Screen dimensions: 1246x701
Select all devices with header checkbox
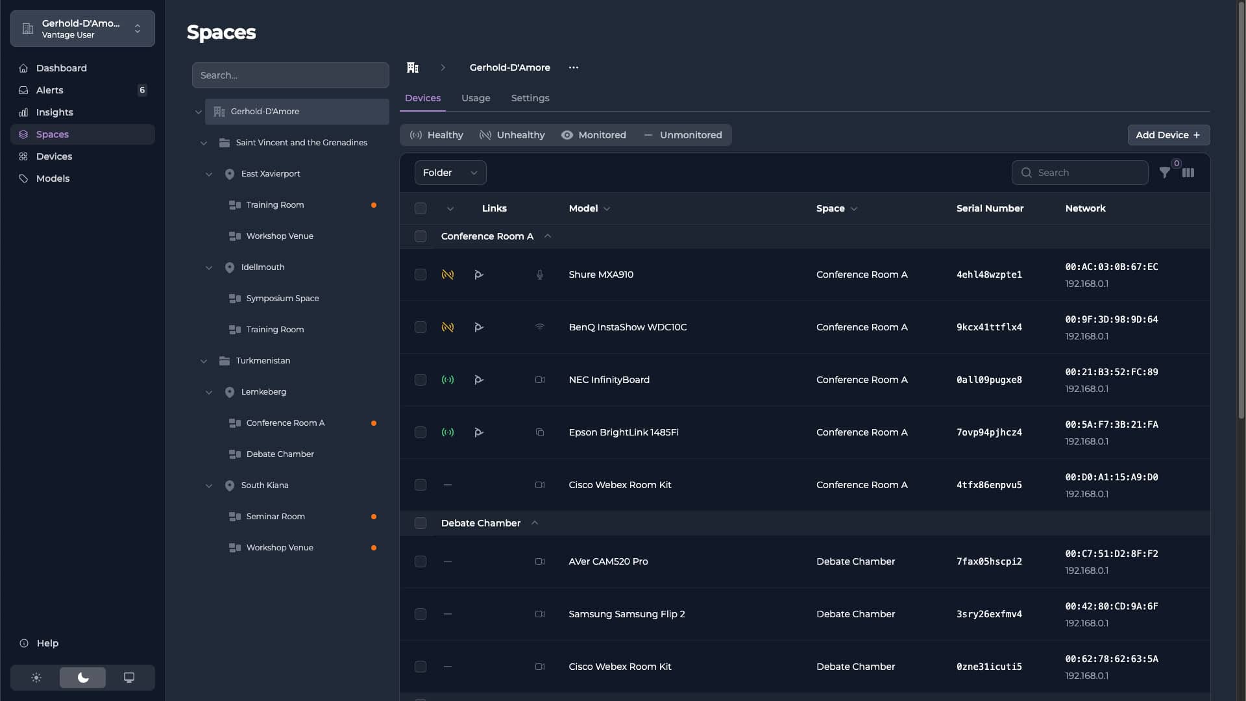coord(421,208)
